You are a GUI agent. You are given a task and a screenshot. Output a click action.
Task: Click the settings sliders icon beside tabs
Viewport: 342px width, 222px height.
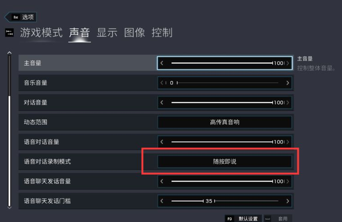click(x=9, y=32)
